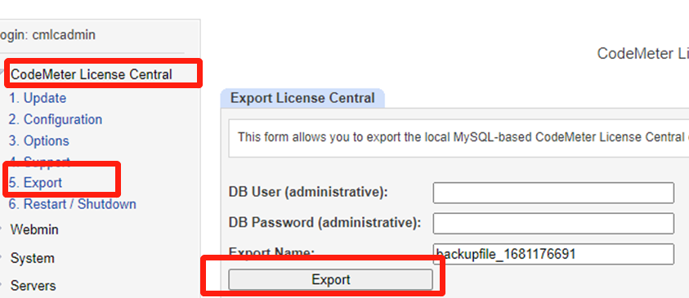Expand the System menu section
Screen dimensions: 689x298
point(33,258)
